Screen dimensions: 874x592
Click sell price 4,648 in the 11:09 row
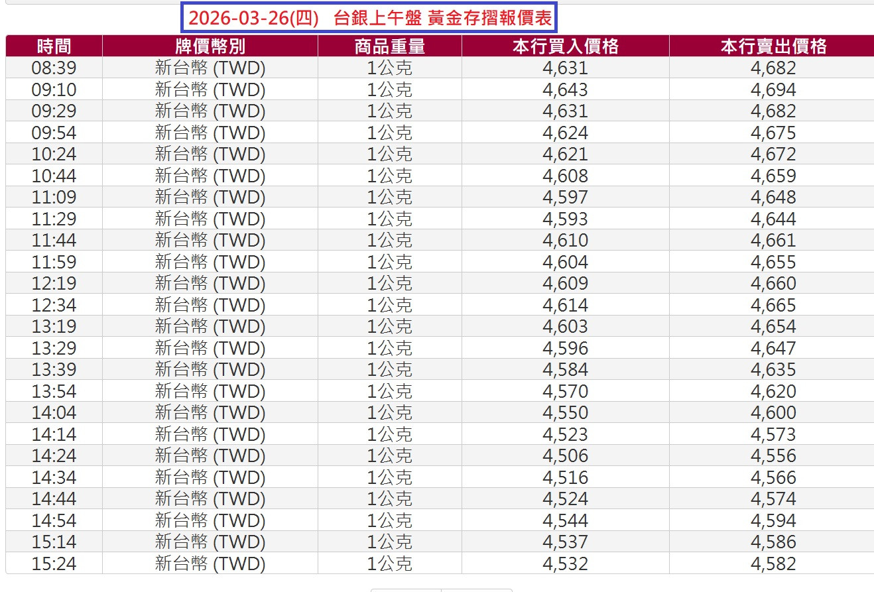coord(773,197)
